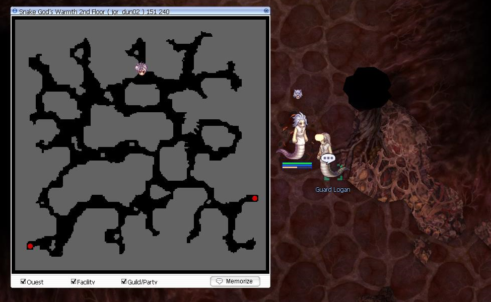Image resolution: width=491 pixels, height=302 pixels.
Task: Click the red marker at map's bottom-left corner
Action: tap(30, 246)
